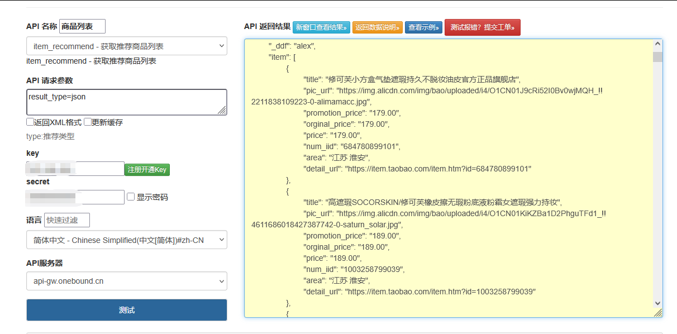Click the text "result_type=json"

(x=57, y=97)
